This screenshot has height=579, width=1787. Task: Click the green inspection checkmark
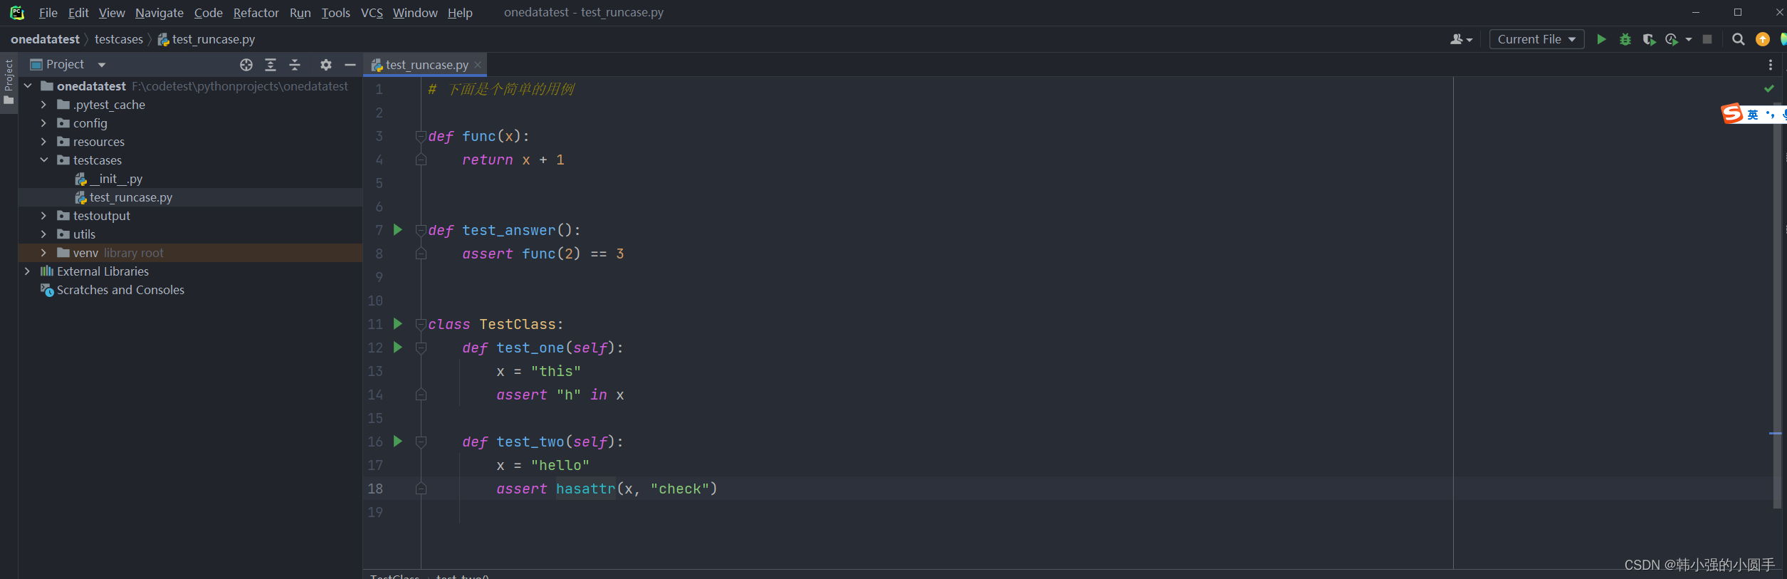pyautogui.click(x=1769, y=89)
